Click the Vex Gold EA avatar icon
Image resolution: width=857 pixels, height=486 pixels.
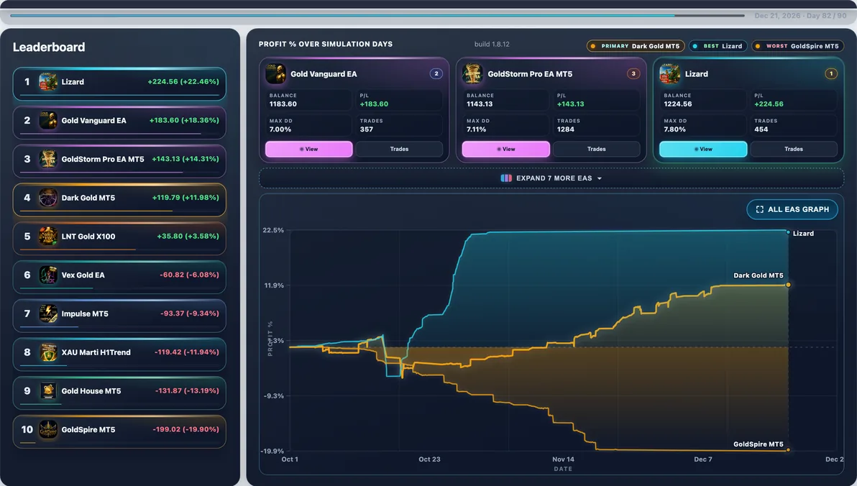pos(48,275)
